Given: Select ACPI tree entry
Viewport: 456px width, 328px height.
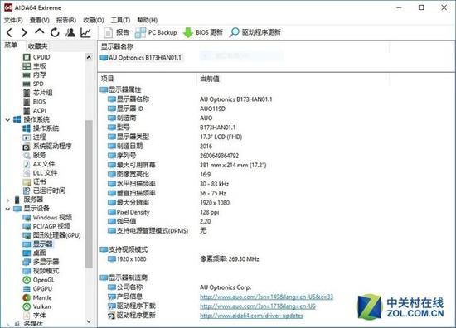Looking at the screenshot, I should click(x=34, y=111).
